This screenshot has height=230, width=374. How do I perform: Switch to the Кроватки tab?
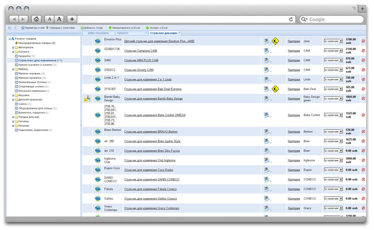(123, 33)
